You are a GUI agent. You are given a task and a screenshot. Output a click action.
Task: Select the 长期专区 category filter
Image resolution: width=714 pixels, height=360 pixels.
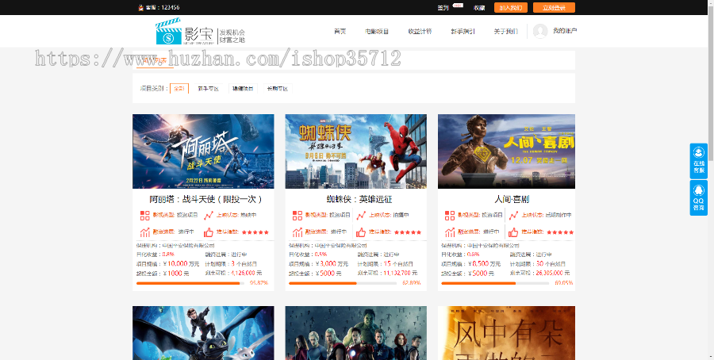(x=278, y=89)
